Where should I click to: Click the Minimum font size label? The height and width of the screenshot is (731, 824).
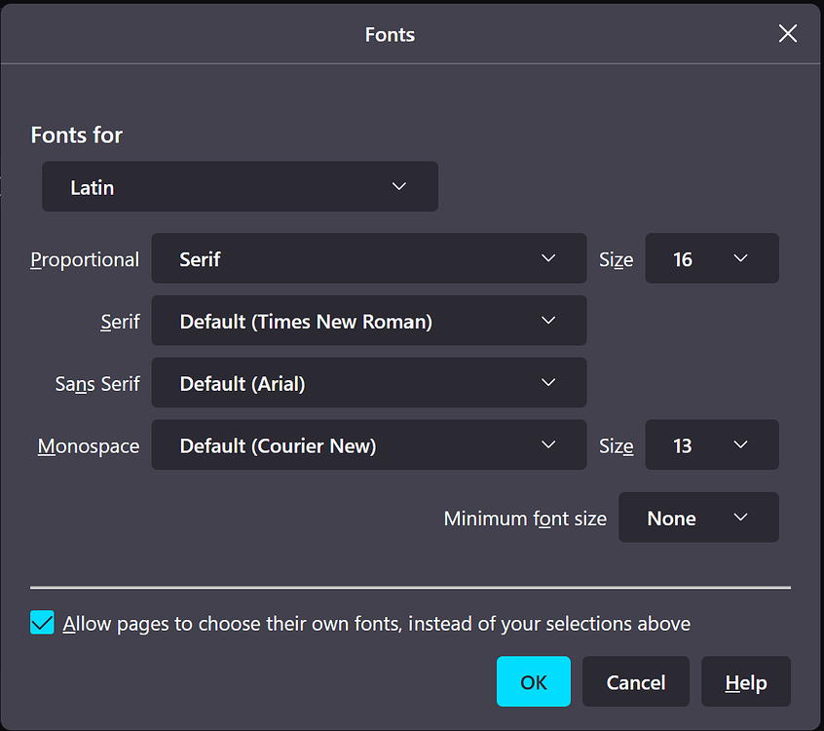coord(525,519)
